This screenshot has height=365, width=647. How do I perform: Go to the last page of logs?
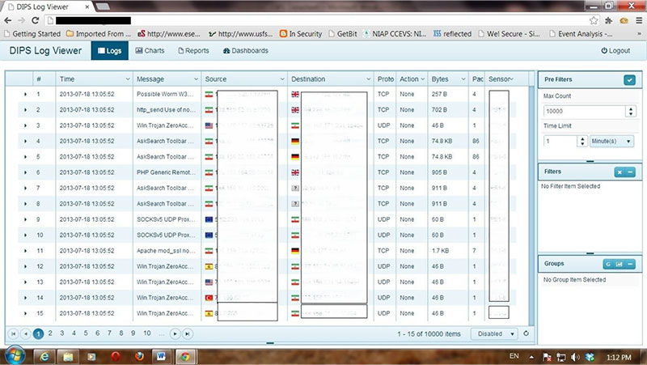[188, 333]
